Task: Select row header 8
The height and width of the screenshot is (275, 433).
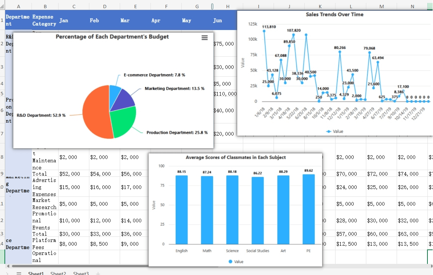Action: pos(2,157)
